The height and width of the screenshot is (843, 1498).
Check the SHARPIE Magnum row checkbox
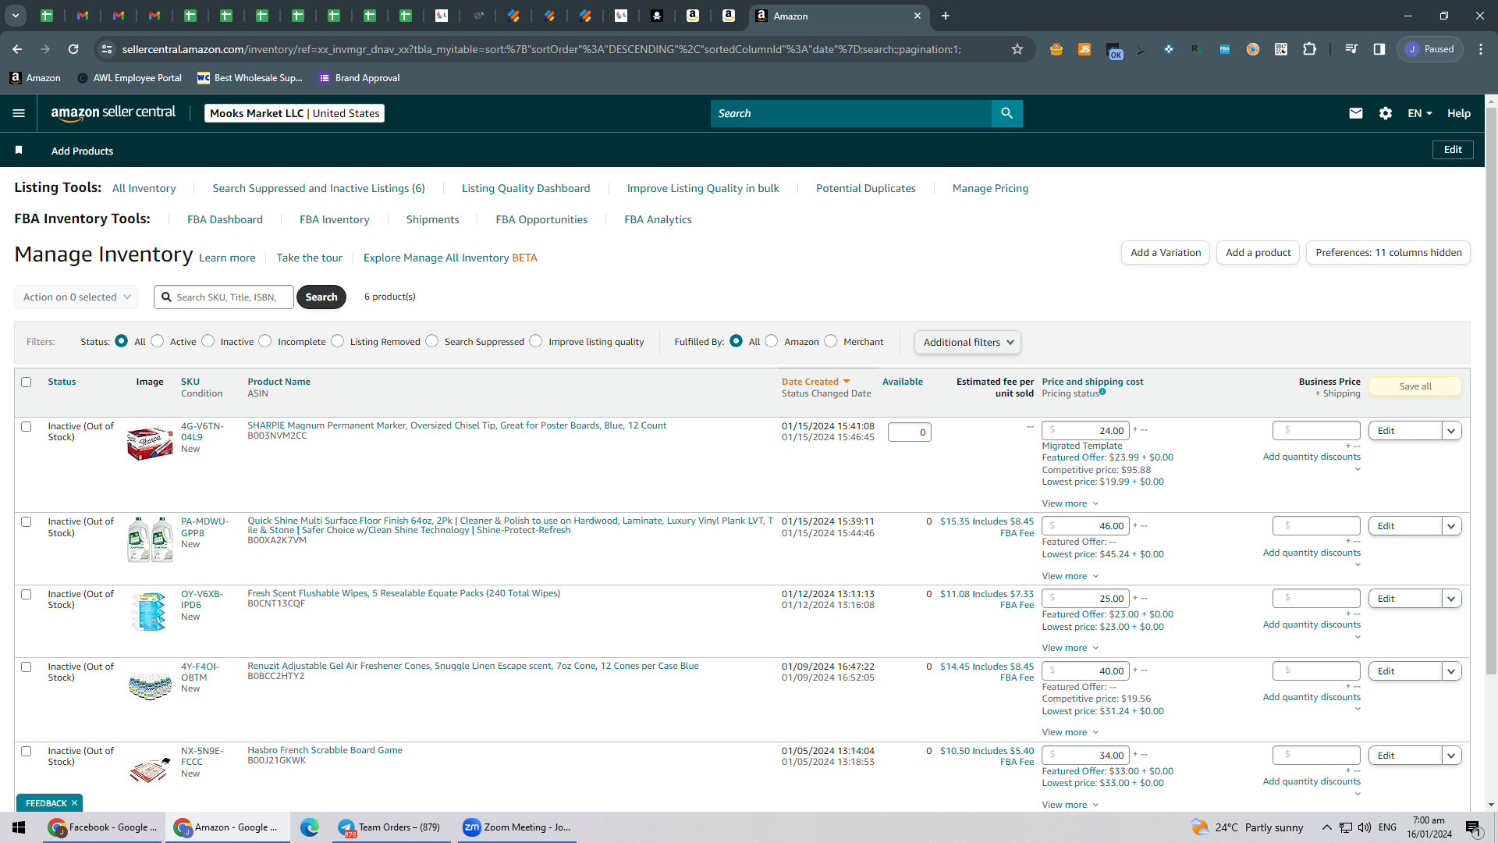[x=27, y=427]
